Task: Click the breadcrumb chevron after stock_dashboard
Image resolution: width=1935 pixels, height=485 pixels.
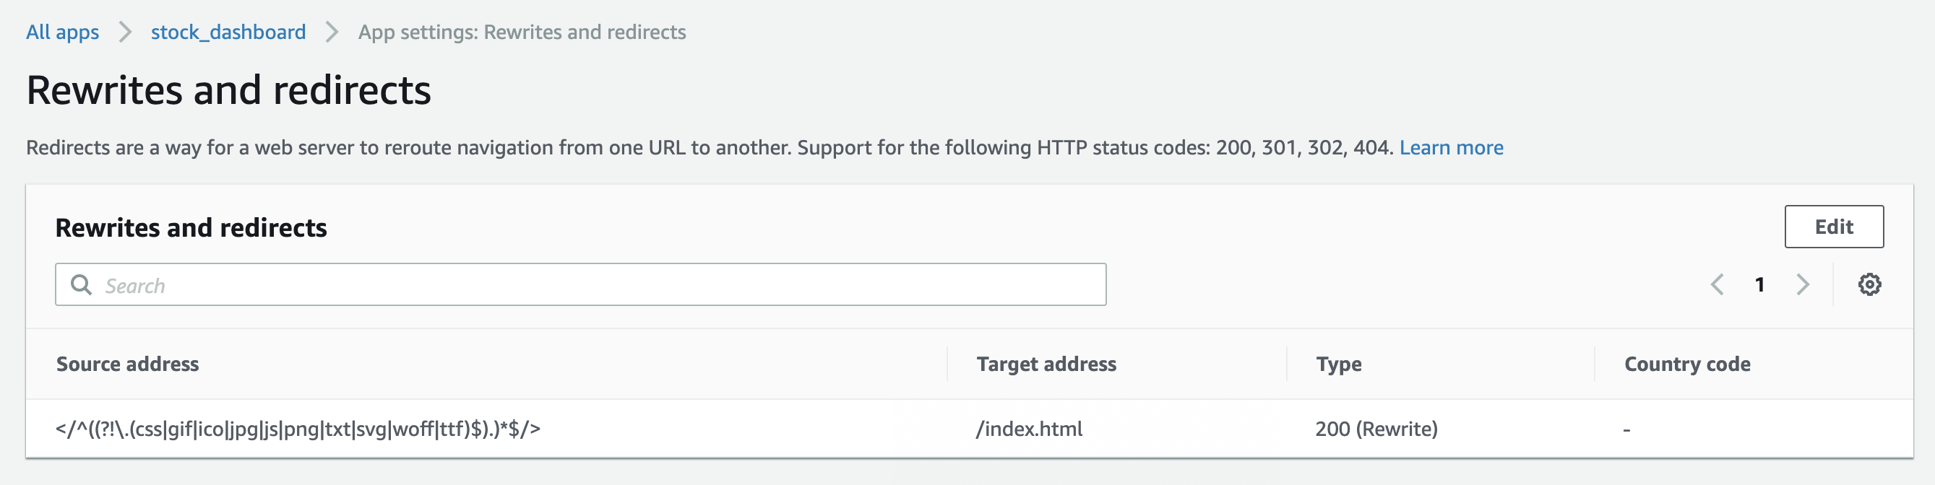Action: 331,32
